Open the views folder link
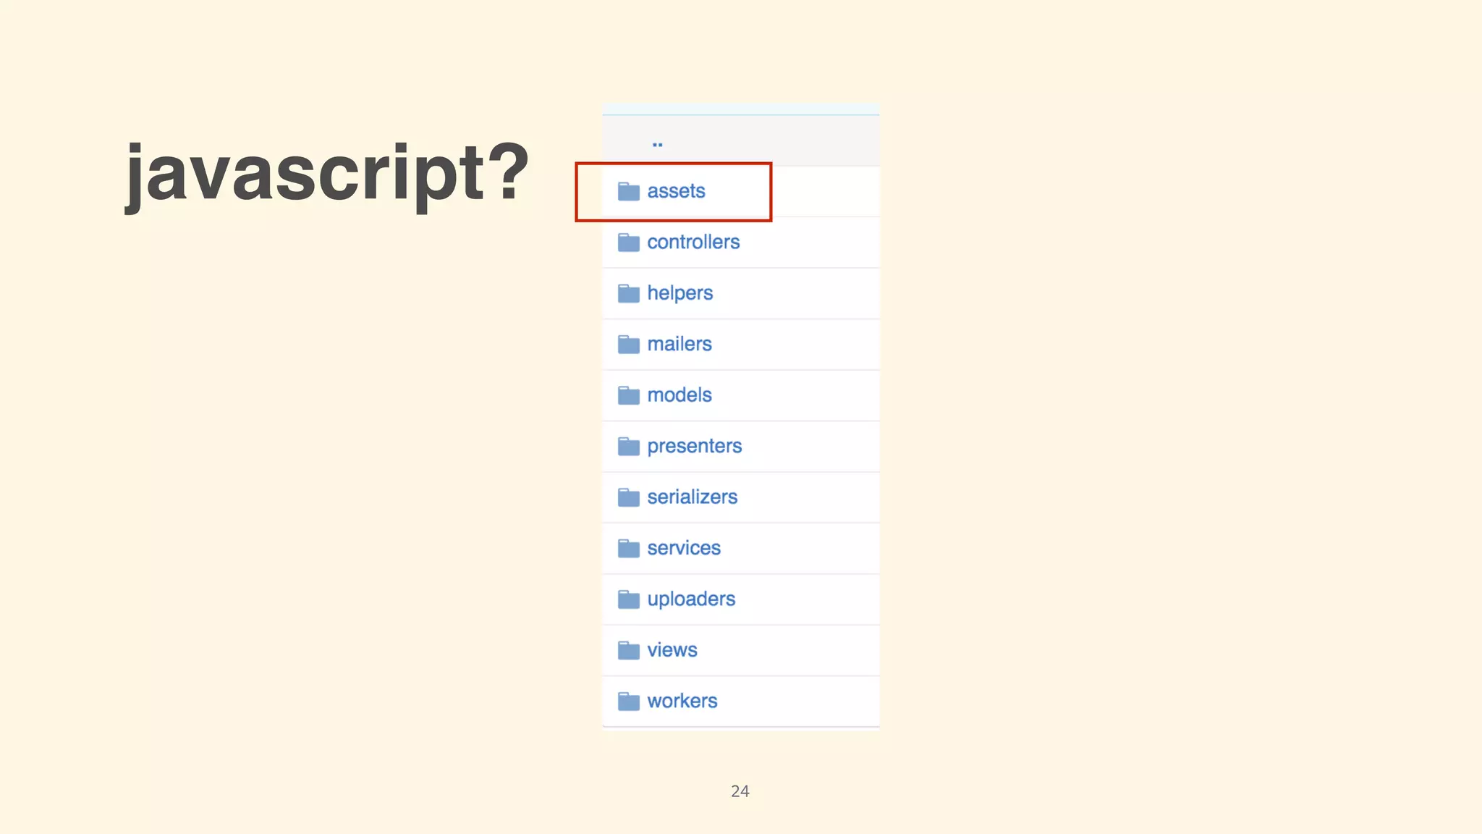Image resolution: width=1482 pixels, height=834 pixels. pyautogui.click(x=672, y=650)
